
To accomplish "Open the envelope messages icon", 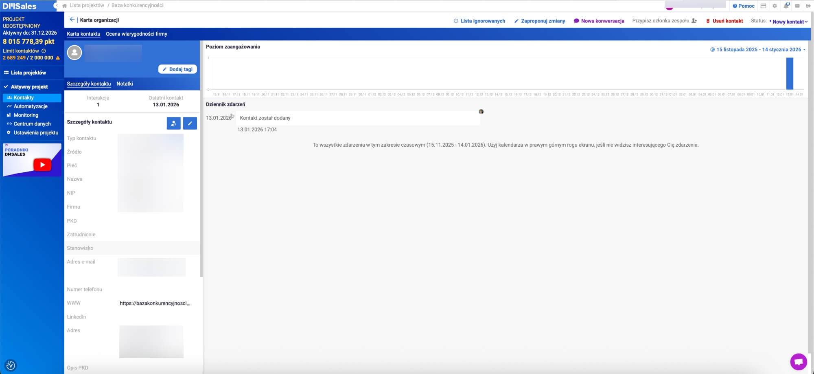I will pos(797,6).
